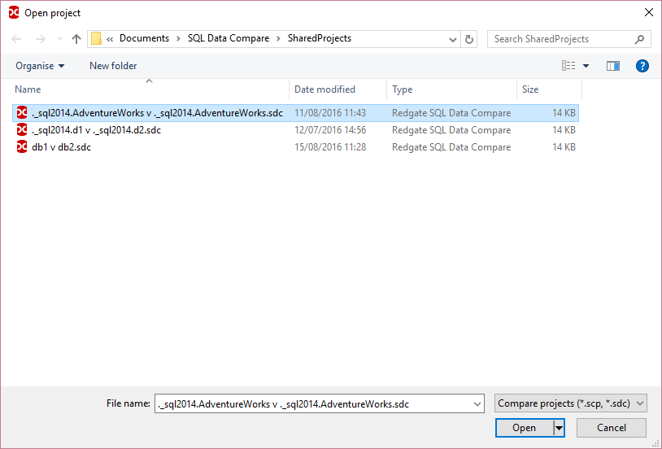662x449 pixels.
Task: Click the Search SharedProjects field
Action: [x=561, y=39]
